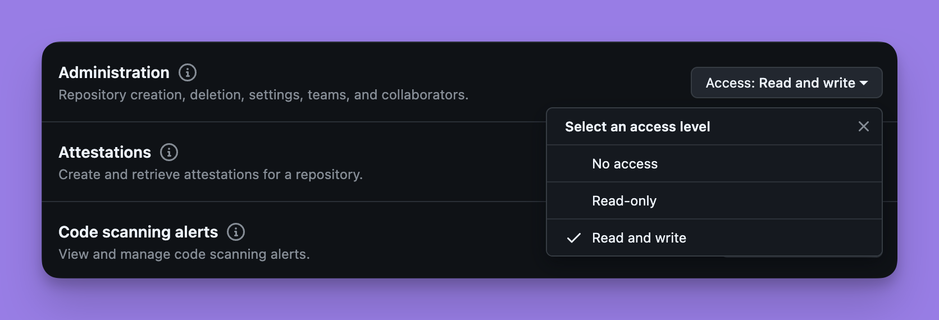
Task: Click the Select an access level title
Action: pos(637,127)
